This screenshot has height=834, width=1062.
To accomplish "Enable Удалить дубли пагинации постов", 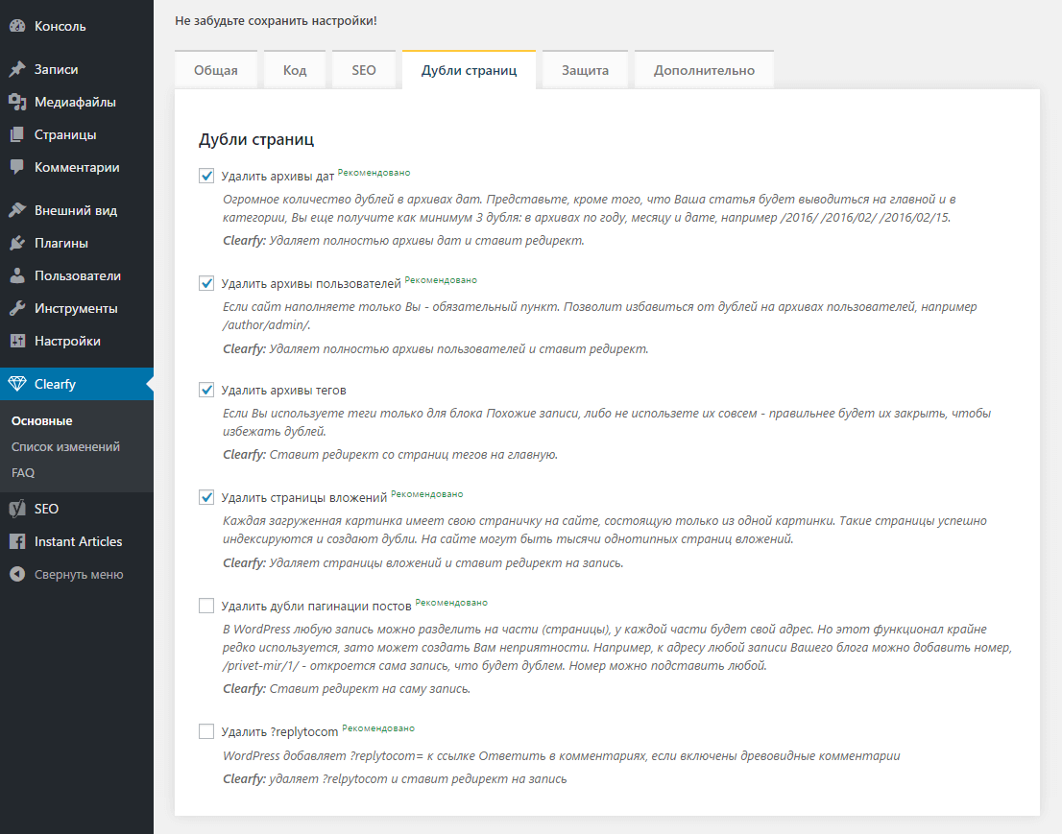I will tap(206, 606).
